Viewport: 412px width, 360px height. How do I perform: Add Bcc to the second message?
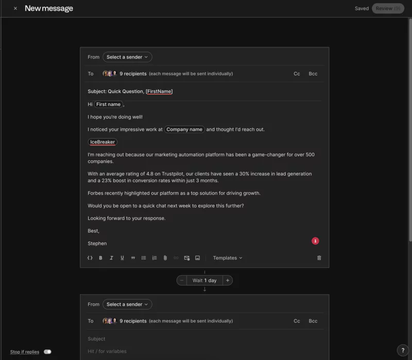coord(313,321)
